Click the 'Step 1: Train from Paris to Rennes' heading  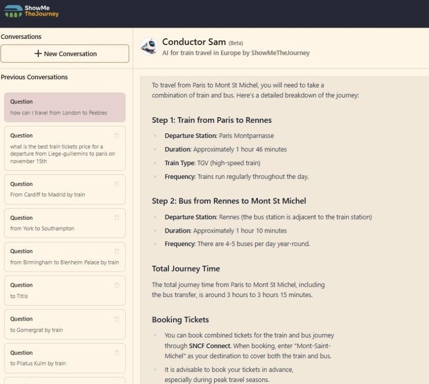pos(212,120)
